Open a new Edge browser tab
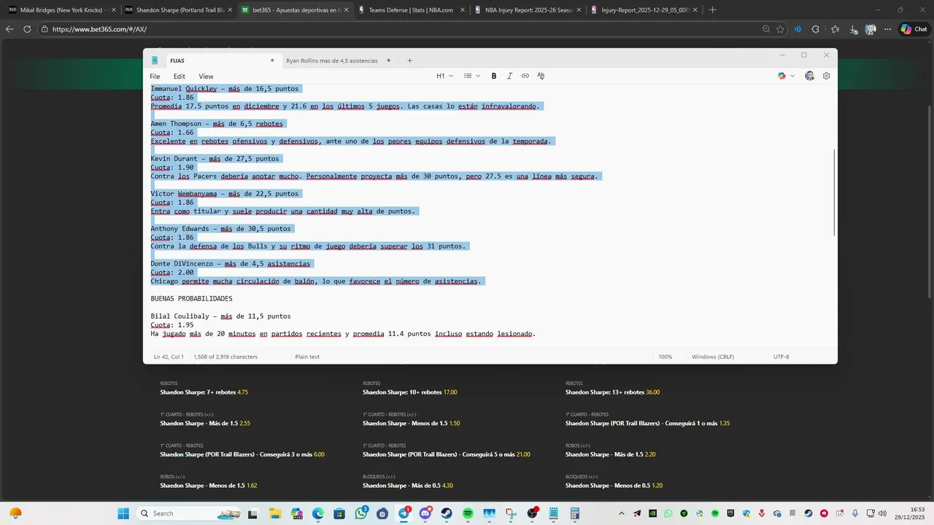This screenshot has height=525, width=934. [712, 10]
